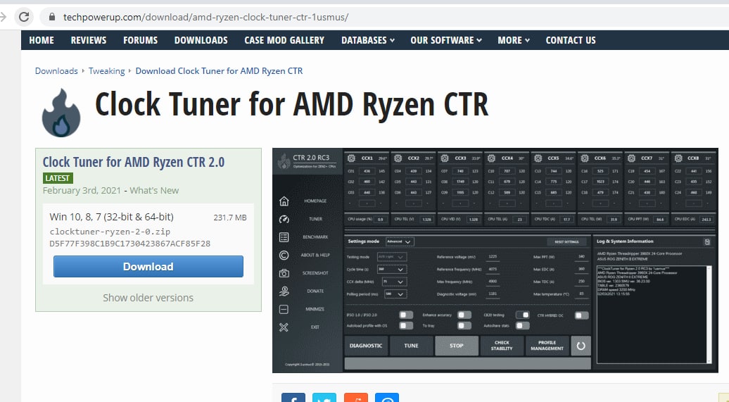This screenshot has width=729, height=402.
Task: Open the Contact Us page
Action: (571, 40)
